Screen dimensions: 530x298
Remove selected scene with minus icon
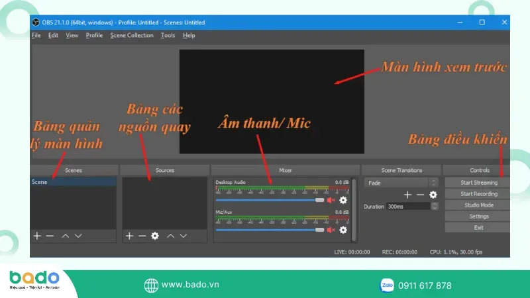pyautogui.click(x=50, y=236)
